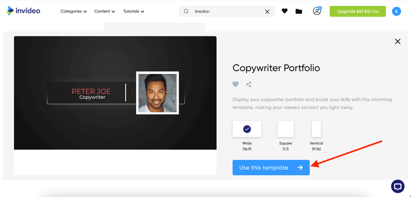Open the Tutorials dropdown menu
The image size is (411, 197).
click(x=134, y=11)
